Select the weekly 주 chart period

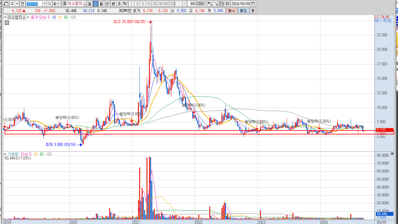point(96,4)
